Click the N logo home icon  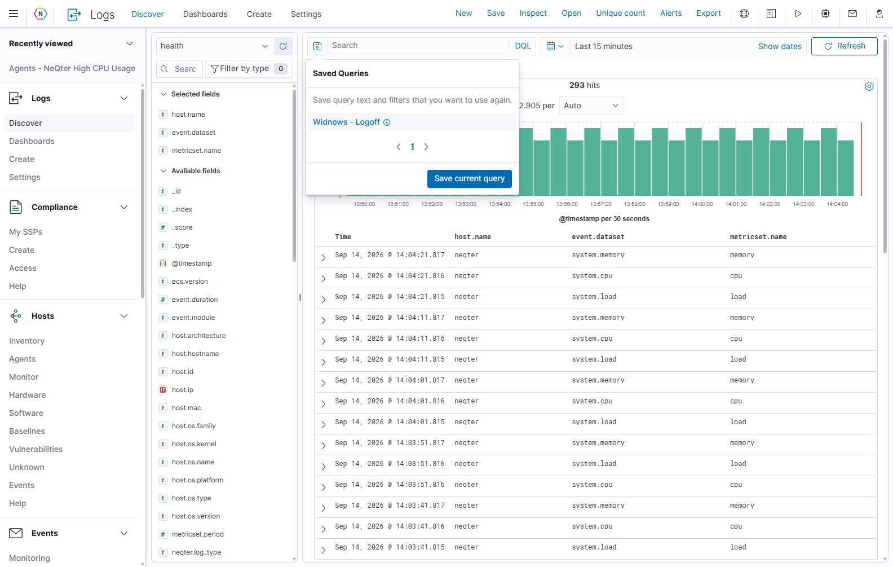point(41,14)
